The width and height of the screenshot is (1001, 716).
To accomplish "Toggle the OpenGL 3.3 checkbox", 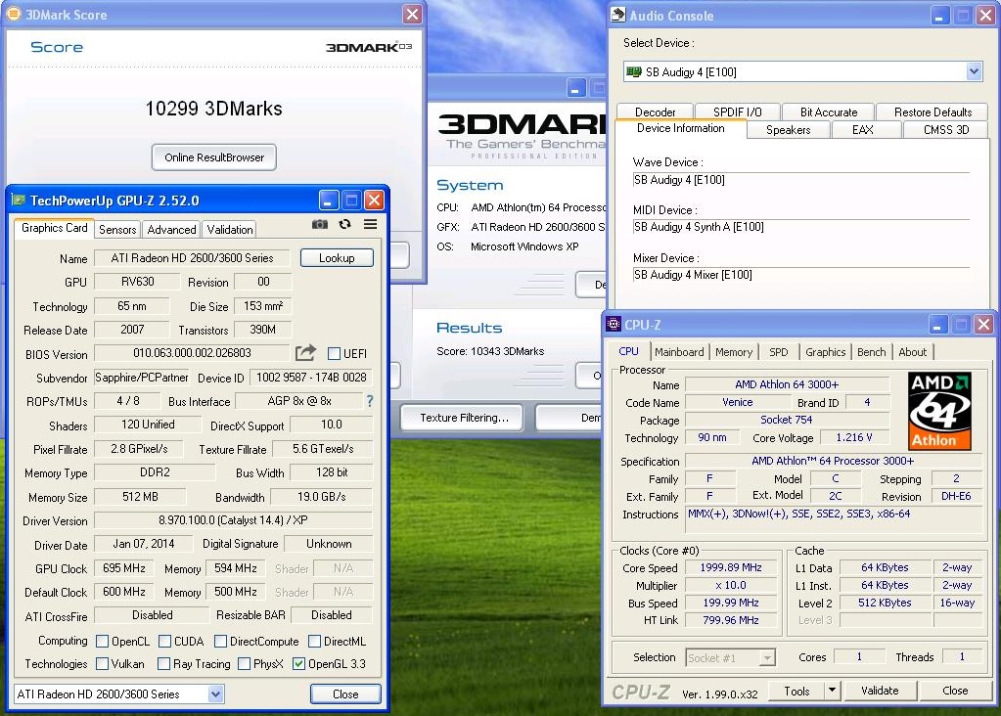I will [298, 664].
